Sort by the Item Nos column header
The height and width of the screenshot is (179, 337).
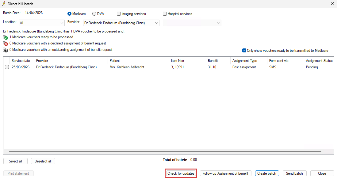(x=187, y=61)
